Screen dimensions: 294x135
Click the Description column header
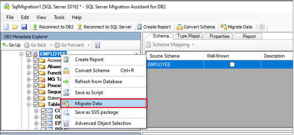click(x=277, y=56)
